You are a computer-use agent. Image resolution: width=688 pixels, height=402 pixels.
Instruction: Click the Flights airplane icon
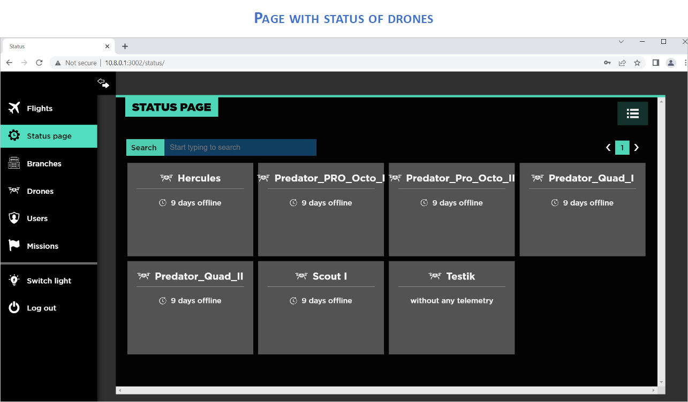[14, 108]
